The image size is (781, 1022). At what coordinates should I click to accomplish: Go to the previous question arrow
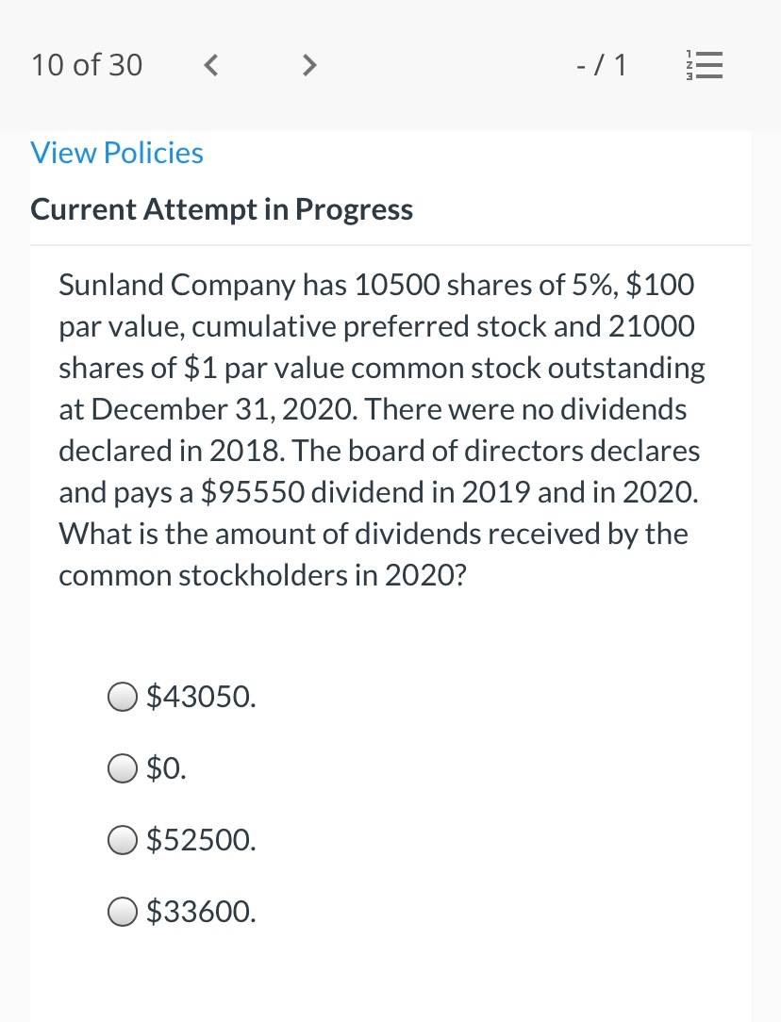click(x=210, y=65)
